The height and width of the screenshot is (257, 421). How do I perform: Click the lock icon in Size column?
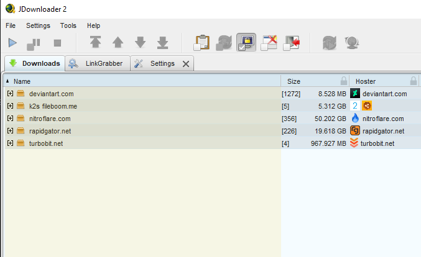coord(344,81)
